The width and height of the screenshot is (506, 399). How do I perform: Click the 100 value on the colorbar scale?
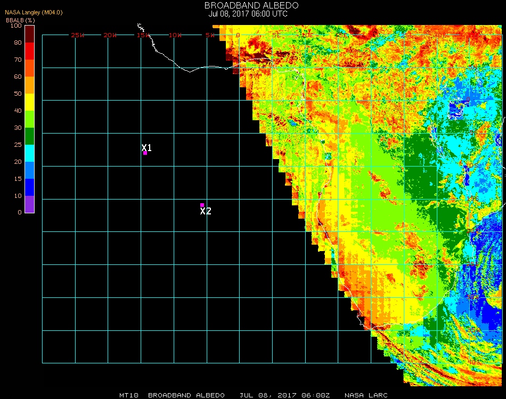tap(16, 26)
